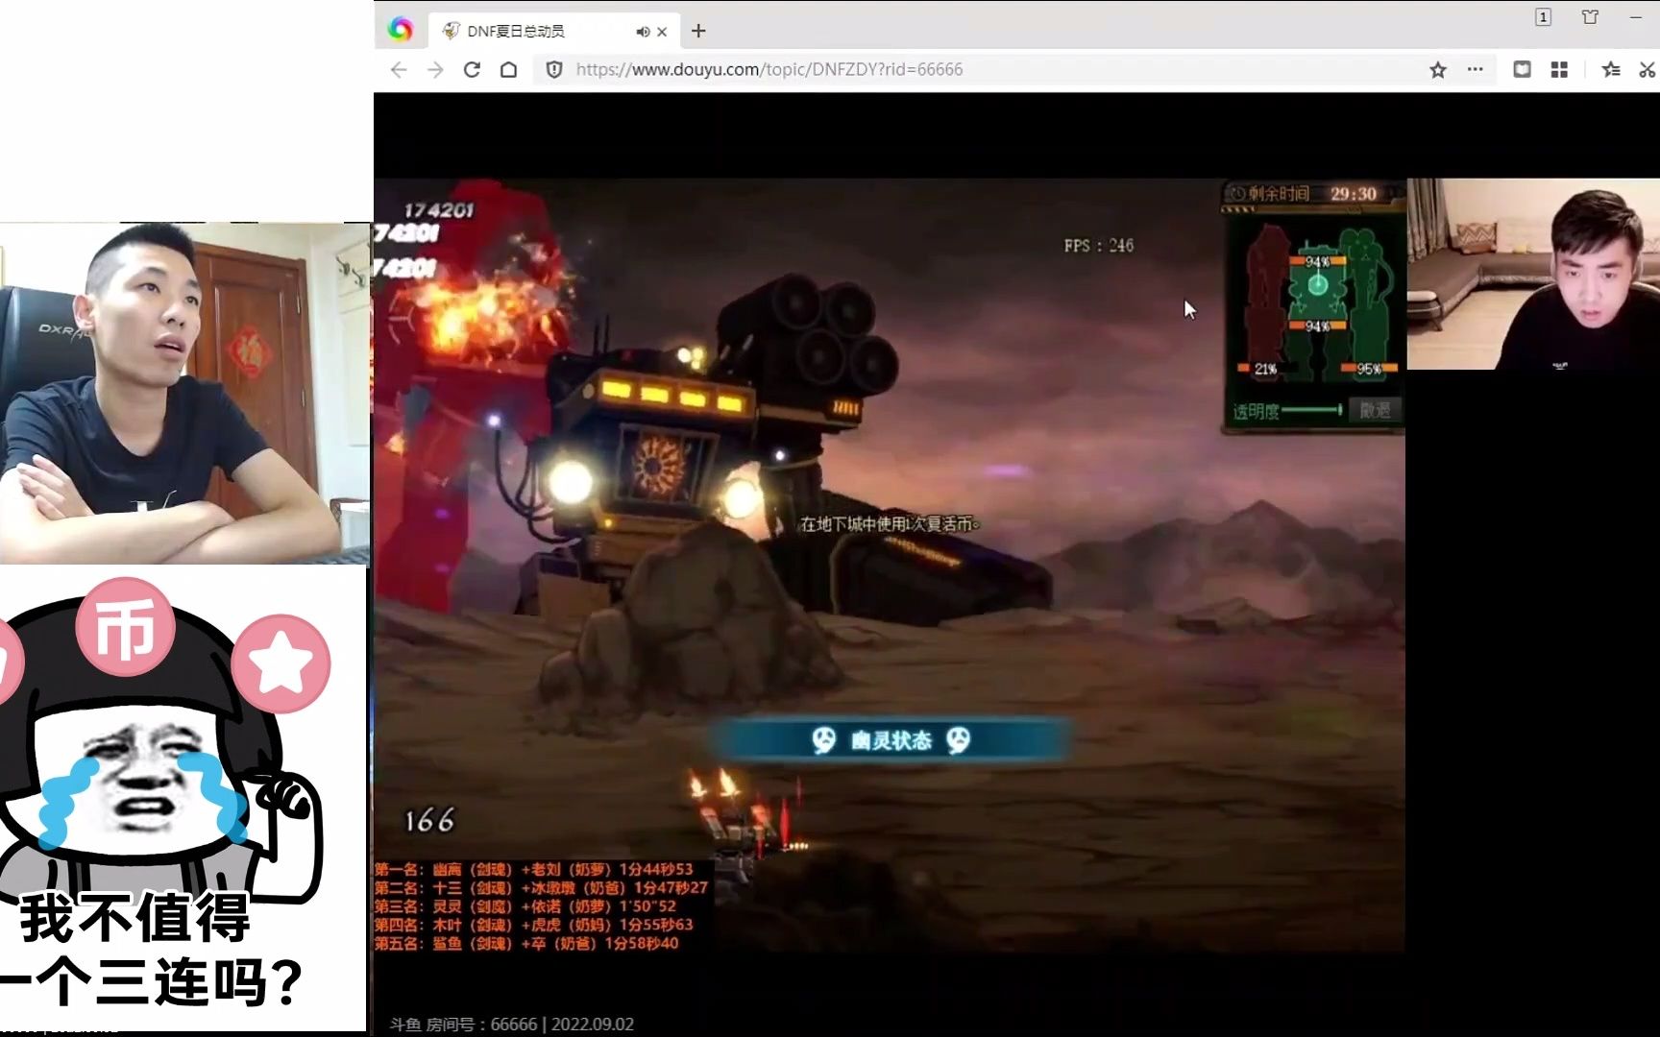Close the DNF夏日总动员 tab
The image size is (1660, 1037).
[662, 32]
